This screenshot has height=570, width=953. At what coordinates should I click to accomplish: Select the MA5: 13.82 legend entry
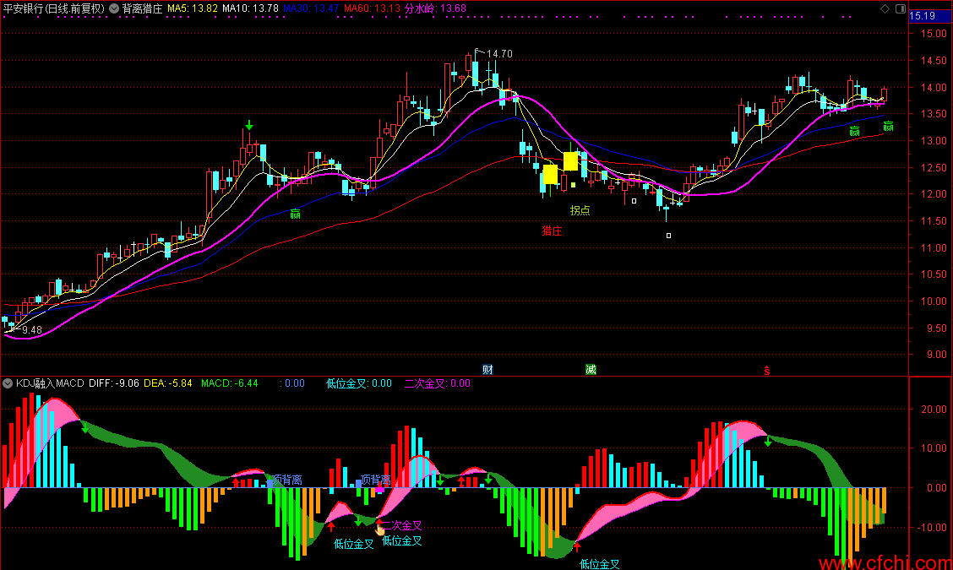click(x=192, y=8)
